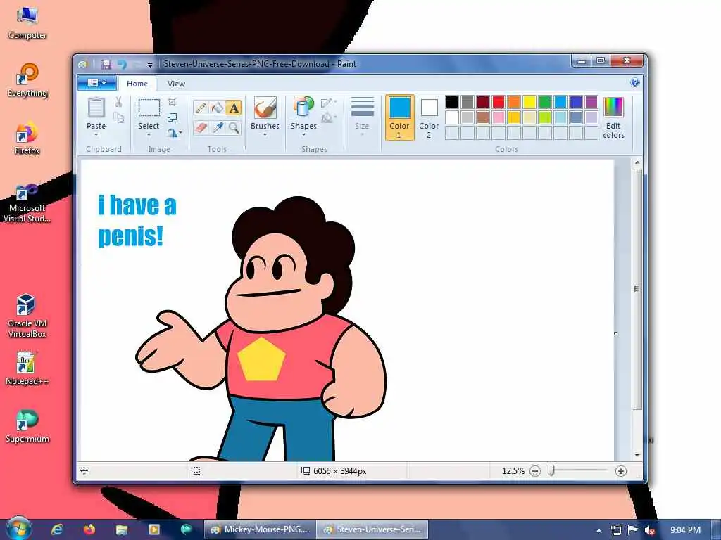
Task: Switch to the Home ribbon tab
Action: pos(137,84)
